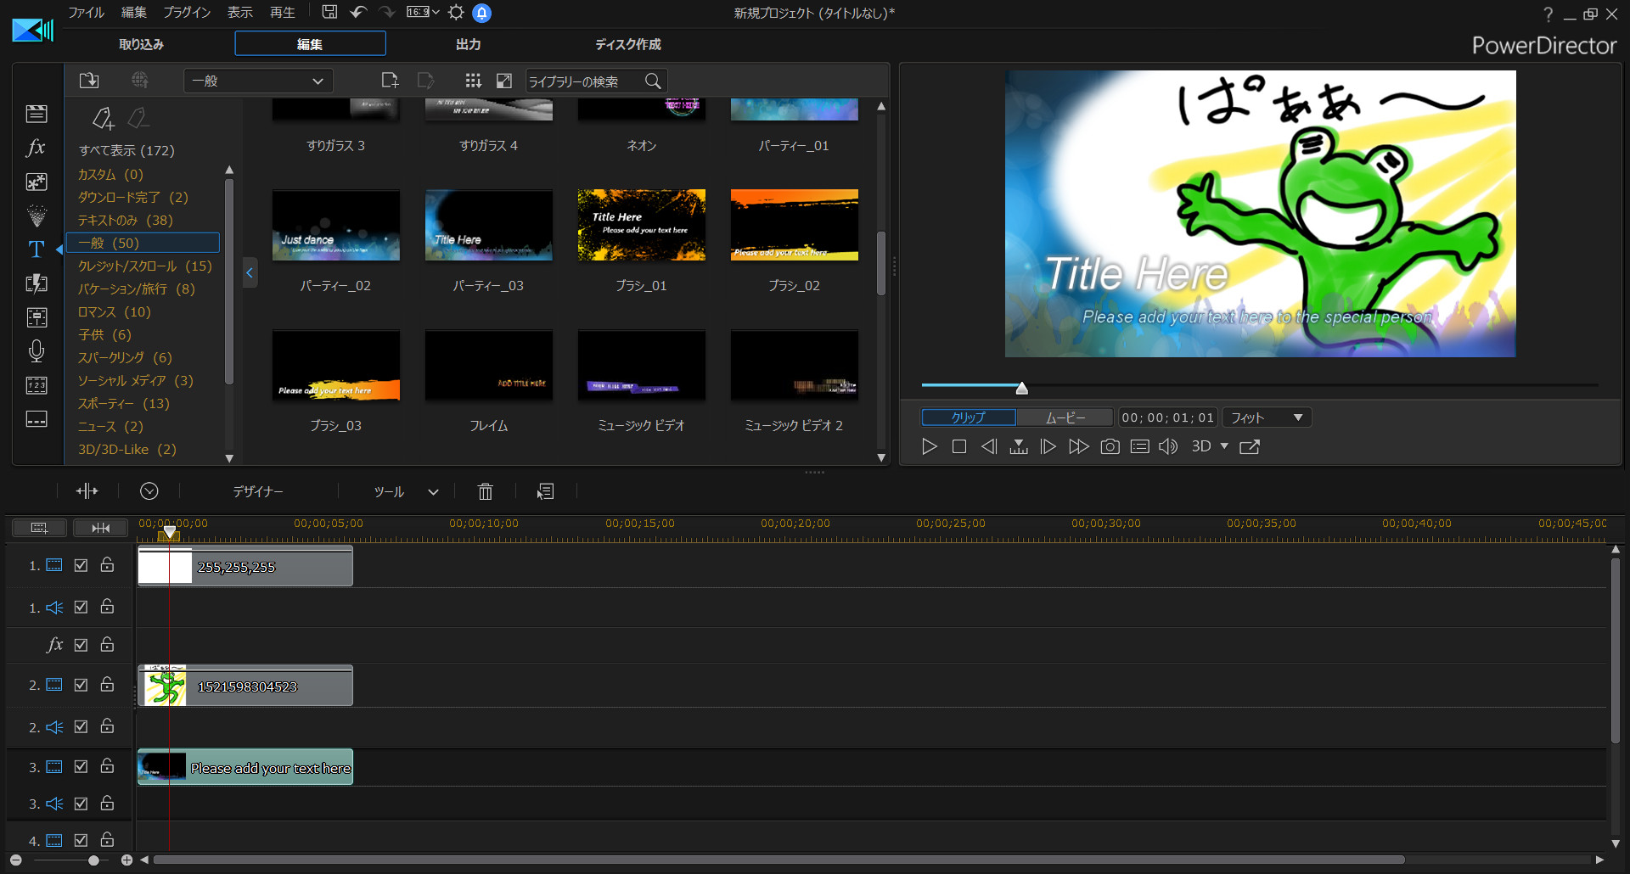Open the 16:9 aspect ratio dropdown
This screenshot has width=1630, height=874.
(x=423, y=12)
